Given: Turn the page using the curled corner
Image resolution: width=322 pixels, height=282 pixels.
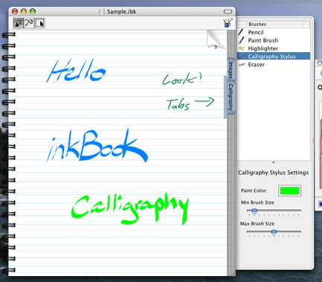Looking at the screenshot, I should [x=216, y=39].
